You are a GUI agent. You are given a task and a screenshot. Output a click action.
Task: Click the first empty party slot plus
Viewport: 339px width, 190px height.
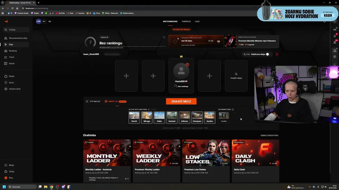tap(126, 76)
